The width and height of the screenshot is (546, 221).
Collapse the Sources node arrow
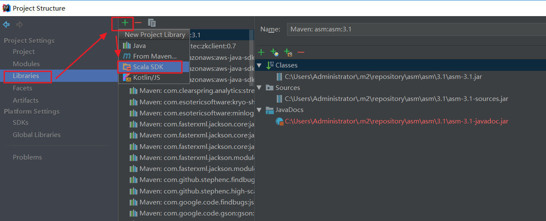[x=259, y=88]
